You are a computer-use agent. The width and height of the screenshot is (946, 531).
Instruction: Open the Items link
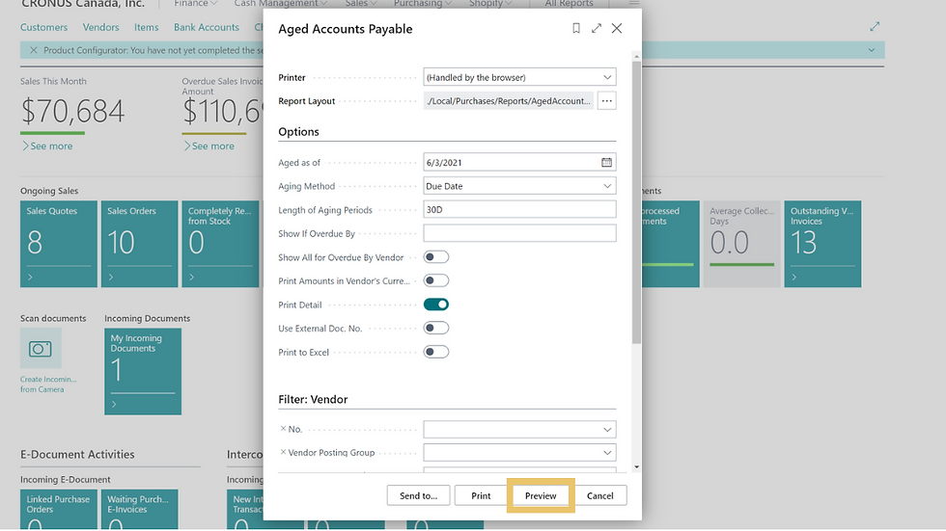tap(146, 27)
